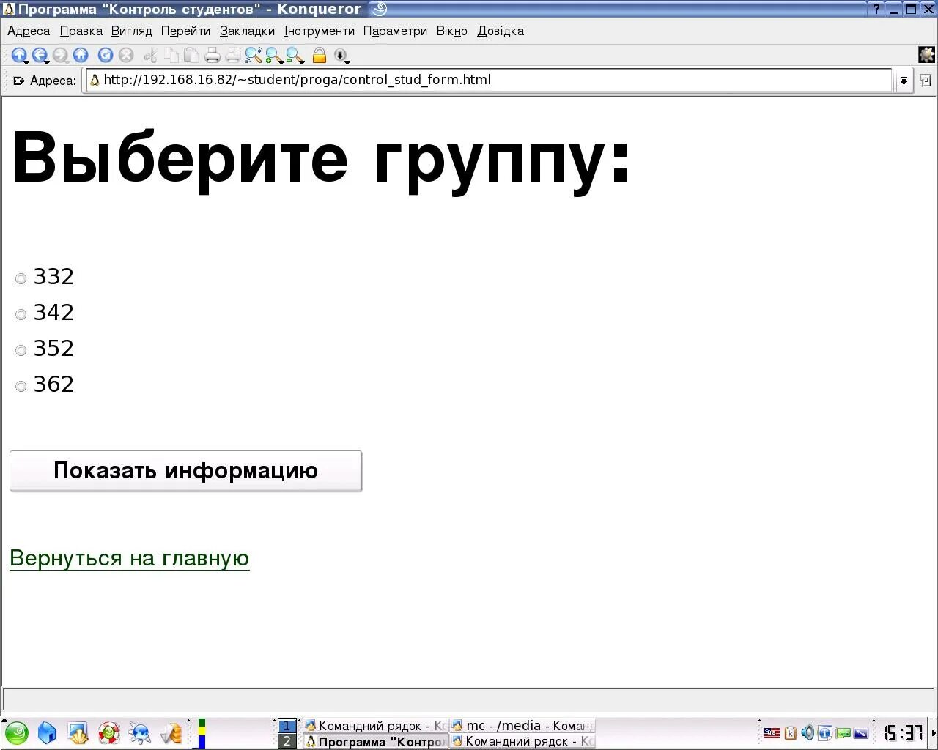Viewport: 938px width, 750px height.
Task: Click the keyboard layout US flag icon
Action: tap(772, 732)
